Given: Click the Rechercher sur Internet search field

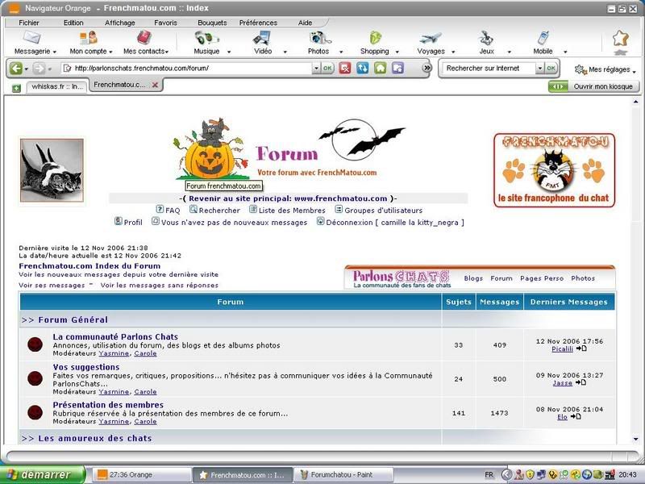Looking at the screenshot, I should tap(489, 68).
